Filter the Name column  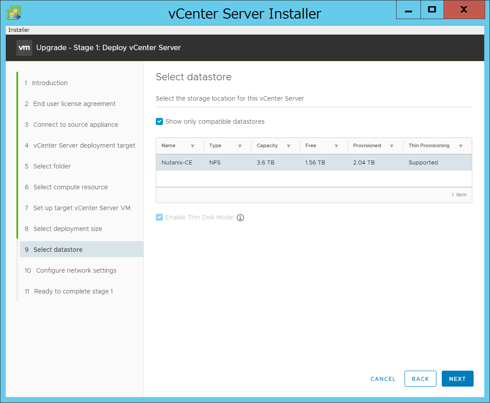point(193,146)
